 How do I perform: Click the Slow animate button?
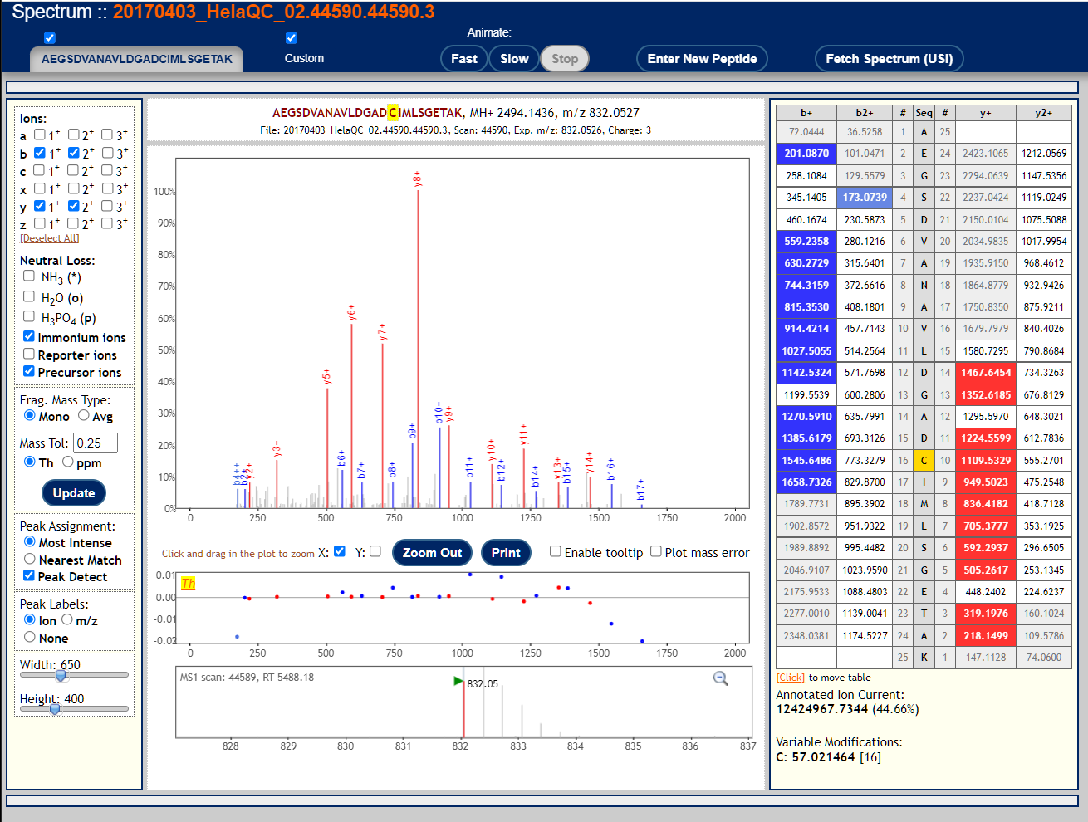tap(514, 59)
